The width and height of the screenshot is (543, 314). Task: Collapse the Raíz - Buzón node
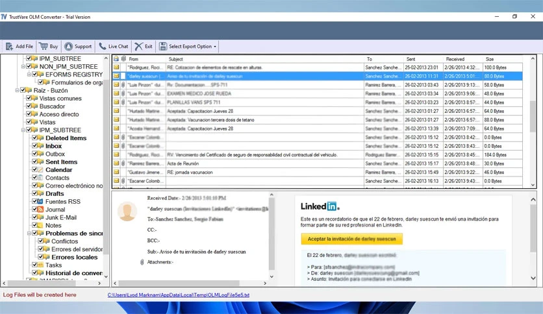click(17, 90)
